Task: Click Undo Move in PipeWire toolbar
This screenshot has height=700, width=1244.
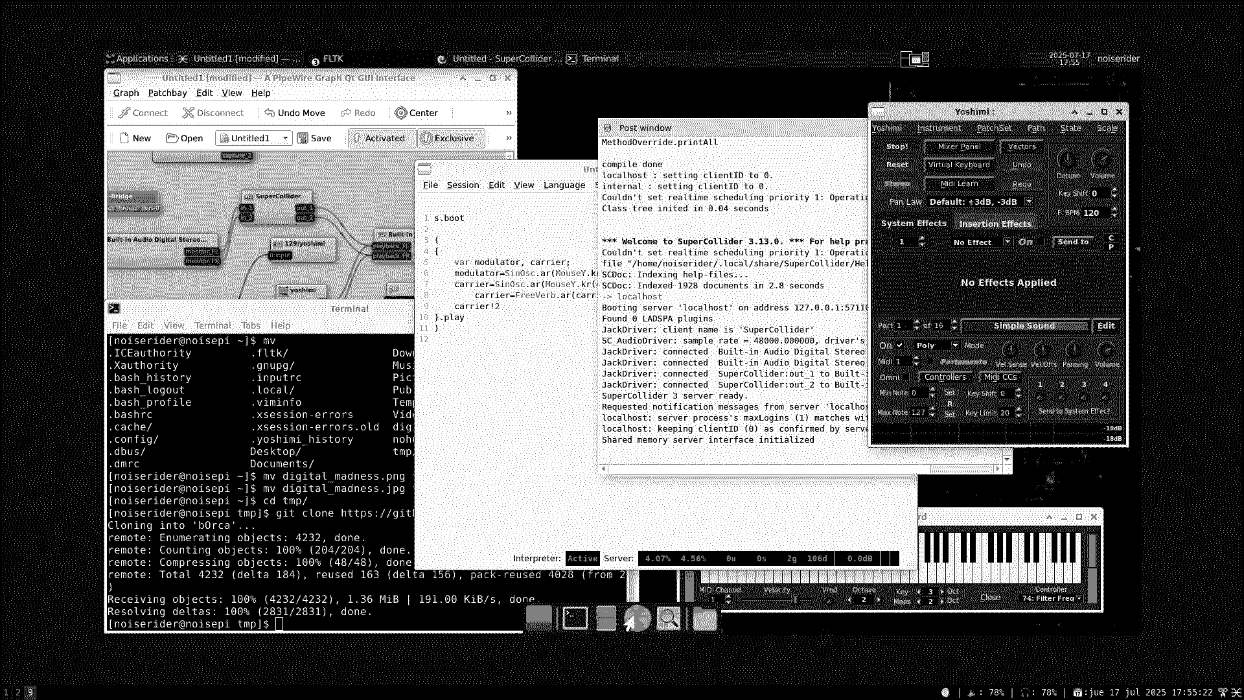Action: [x=294, y=113]
